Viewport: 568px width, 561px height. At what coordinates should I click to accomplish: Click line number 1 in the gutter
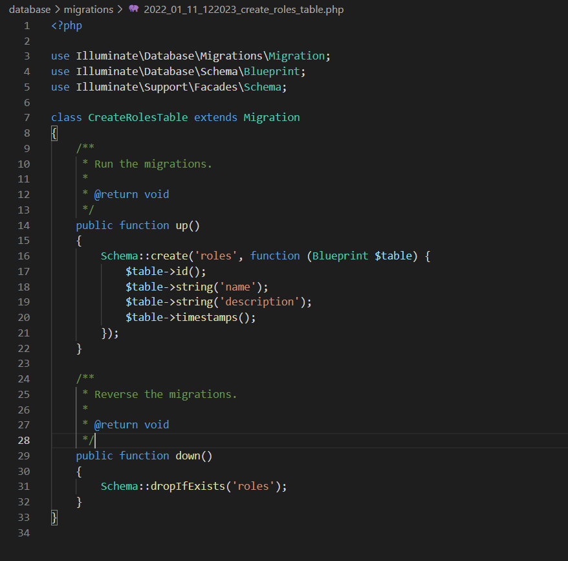(x=27, y=26)
